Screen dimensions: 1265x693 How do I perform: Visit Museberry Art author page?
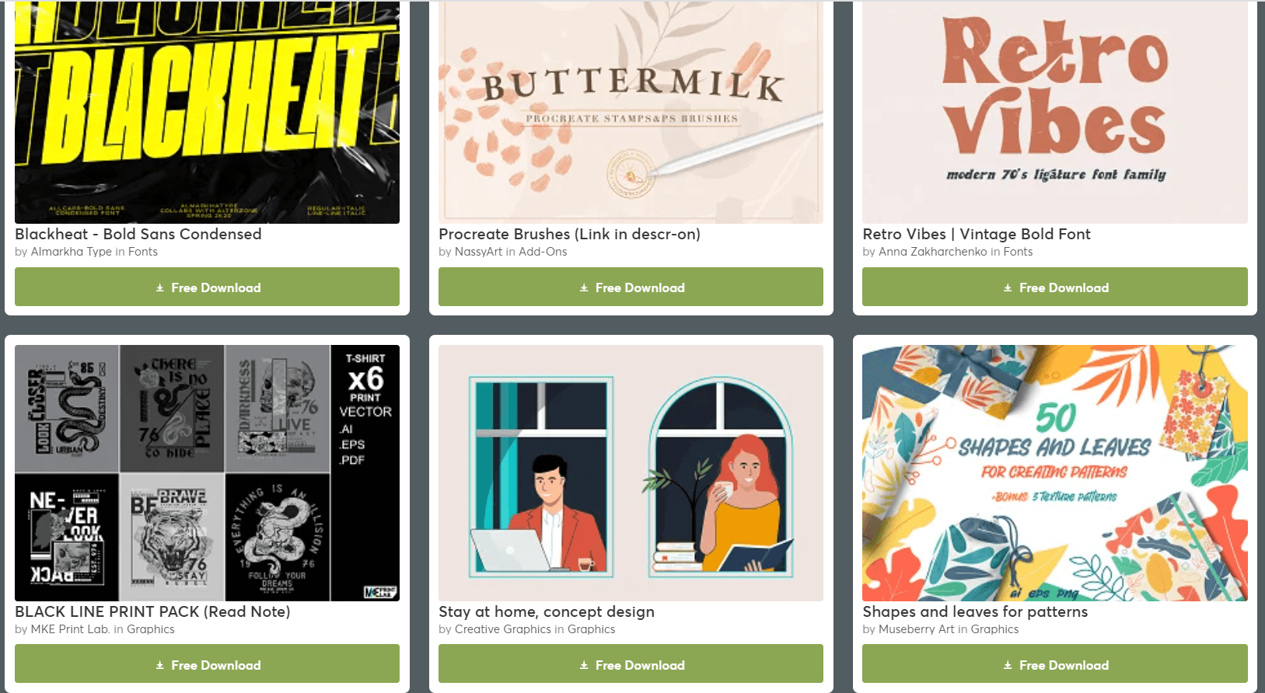tap(917, 629)
